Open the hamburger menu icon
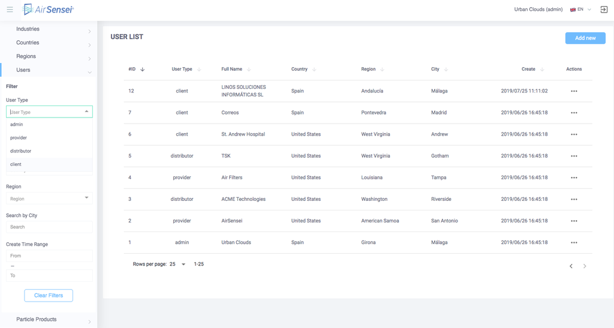Viewport: 614px width, 328px height. tap(10, 10)
